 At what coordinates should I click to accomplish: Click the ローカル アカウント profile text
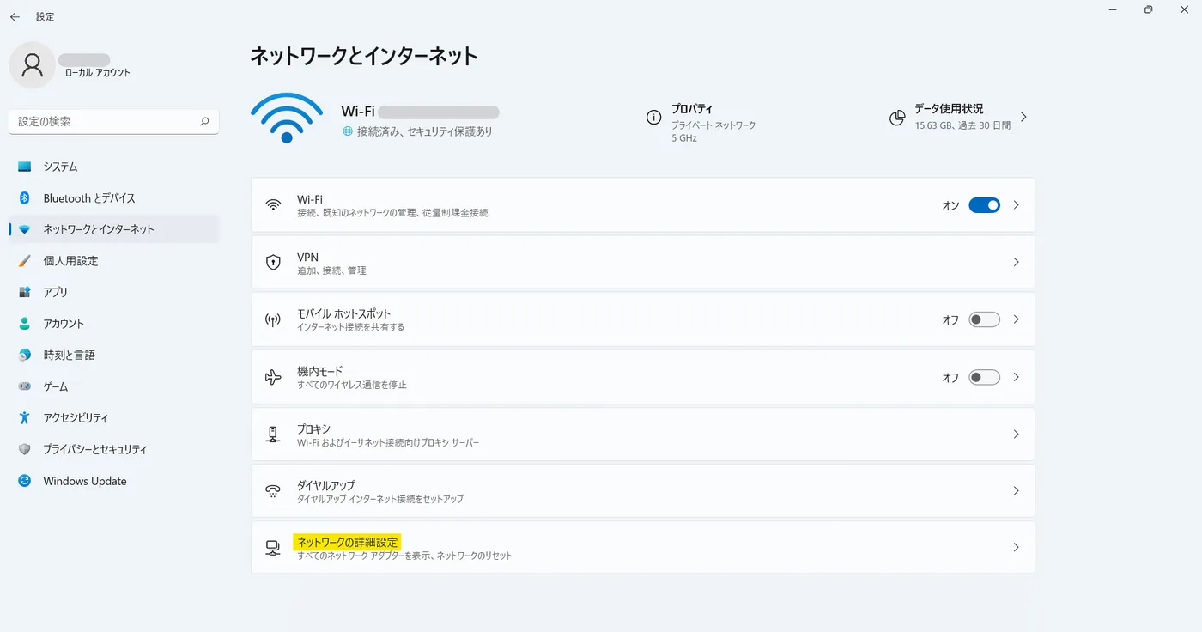click(x=98, y=73)
